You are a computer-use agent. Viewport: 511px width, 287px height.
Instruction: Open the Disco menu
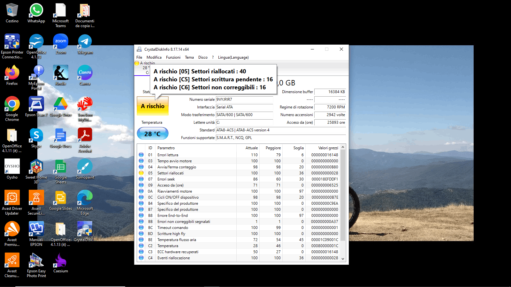[x=203, y=57]
